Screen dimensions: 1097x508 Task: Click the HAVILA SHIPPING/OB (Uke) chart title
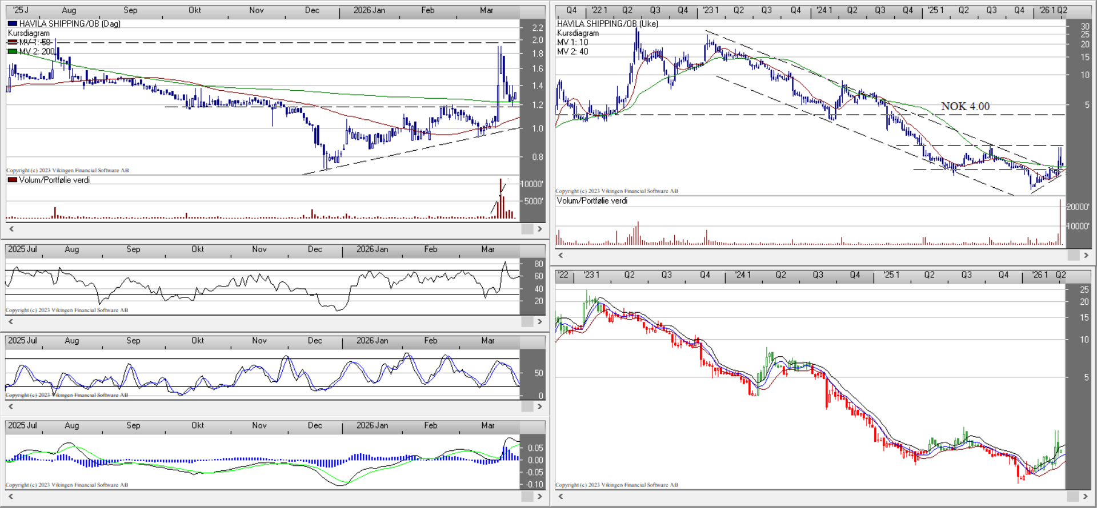tap(607, 24)
